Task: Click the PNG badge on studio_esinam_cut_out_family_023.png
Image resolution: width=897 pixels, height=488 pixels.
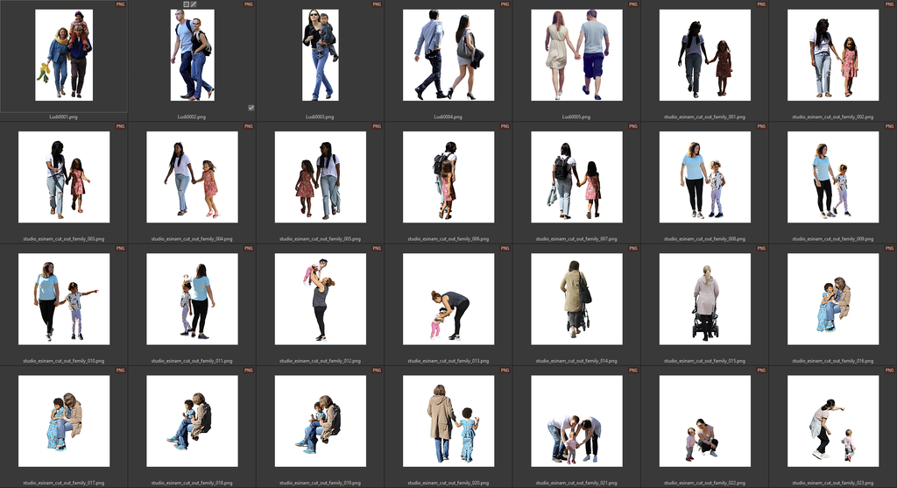Action: click(x=889, y=371)
